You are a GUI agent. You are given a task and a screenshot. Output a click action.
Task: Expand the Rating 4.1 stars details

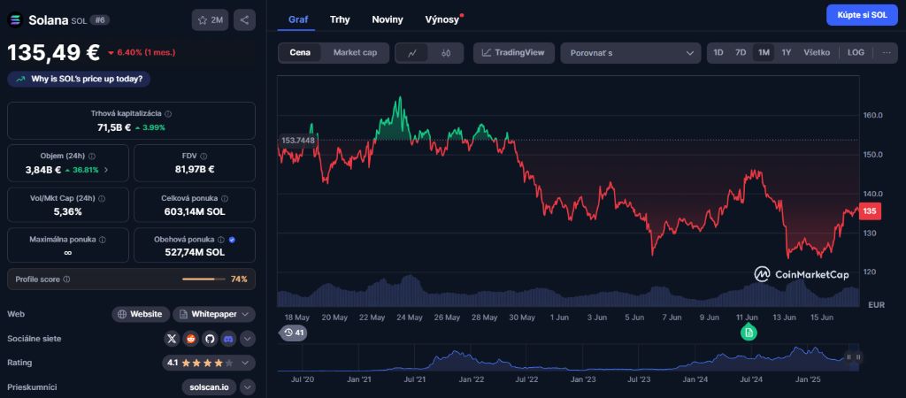point(248,363)
